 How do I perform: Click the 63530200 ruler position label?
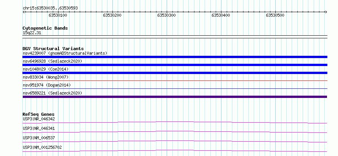coord(112,15)
